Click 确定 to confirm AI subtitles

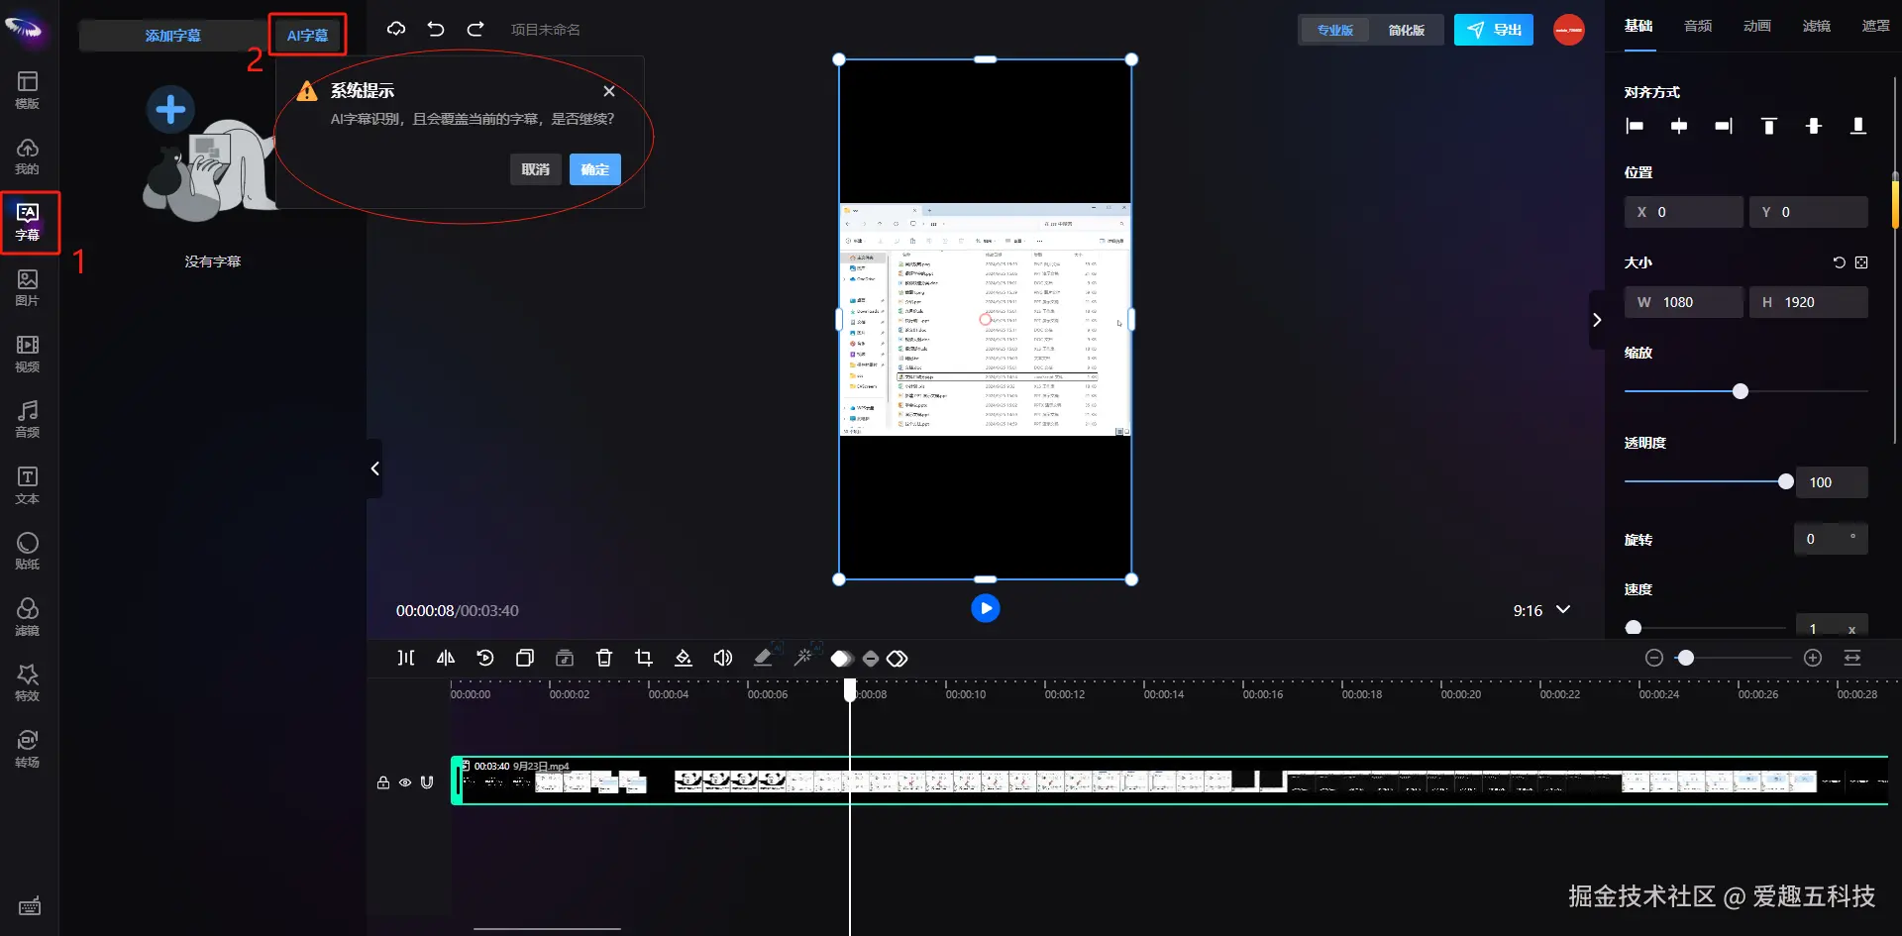[595, 169]
